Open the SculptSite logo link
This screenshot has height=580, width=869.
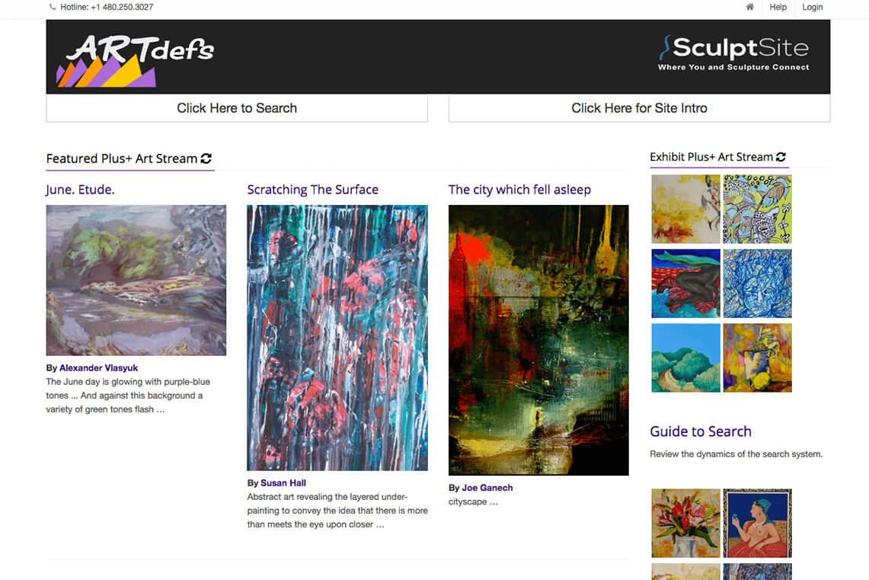(733, 54)
